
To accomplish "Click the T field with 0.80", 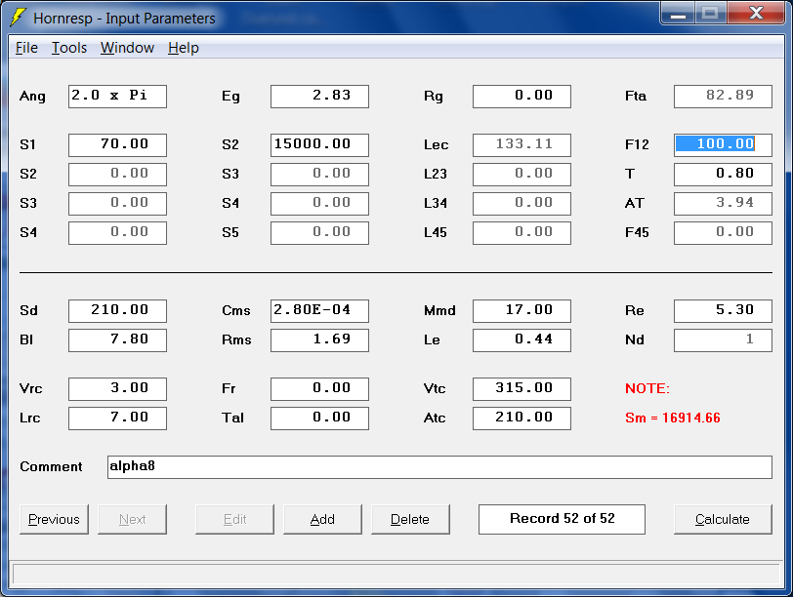I will point(724,175).
